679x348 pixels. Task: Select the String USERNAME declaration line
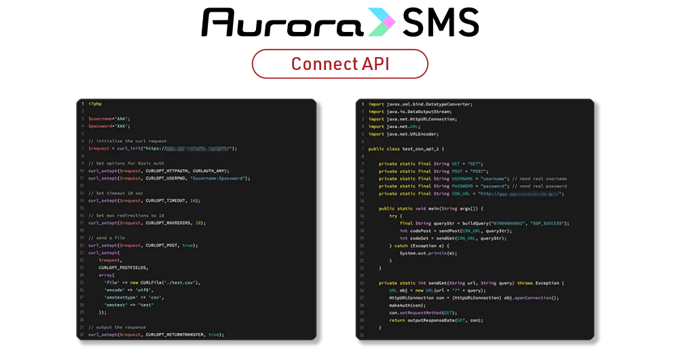click(x=473, y=179)
